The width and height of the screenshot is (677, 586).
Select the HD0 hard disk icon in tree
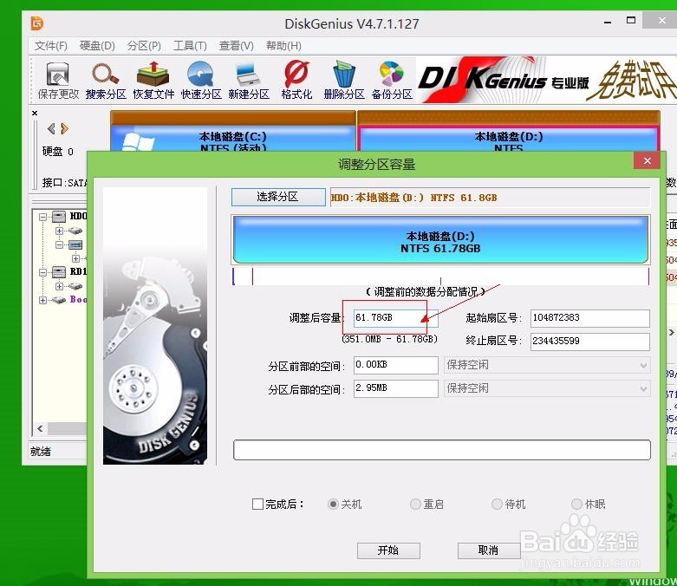59,216
